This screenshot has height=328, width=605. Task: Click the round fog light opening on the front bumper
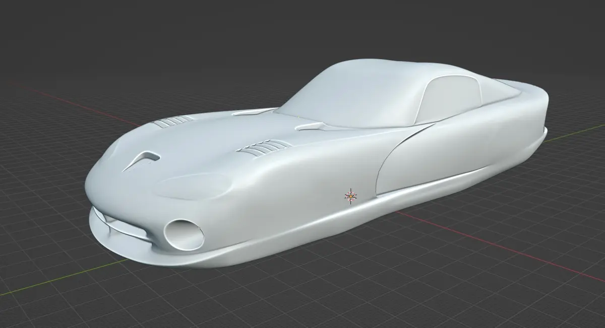(x=185, y=235)
